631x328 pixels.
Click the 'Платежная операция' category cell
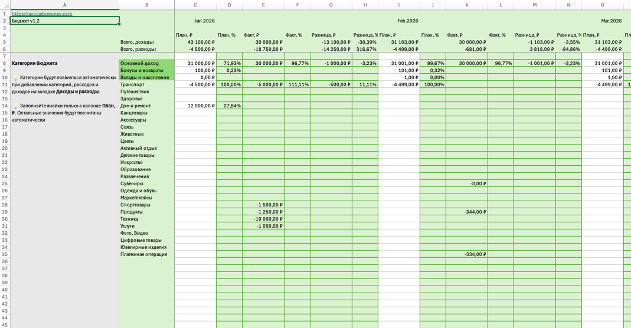point(146,254)
